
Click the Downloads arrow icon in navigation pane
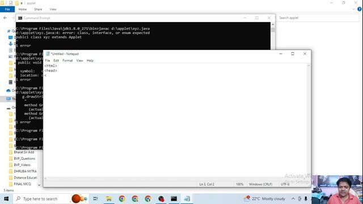click(11, 44)
